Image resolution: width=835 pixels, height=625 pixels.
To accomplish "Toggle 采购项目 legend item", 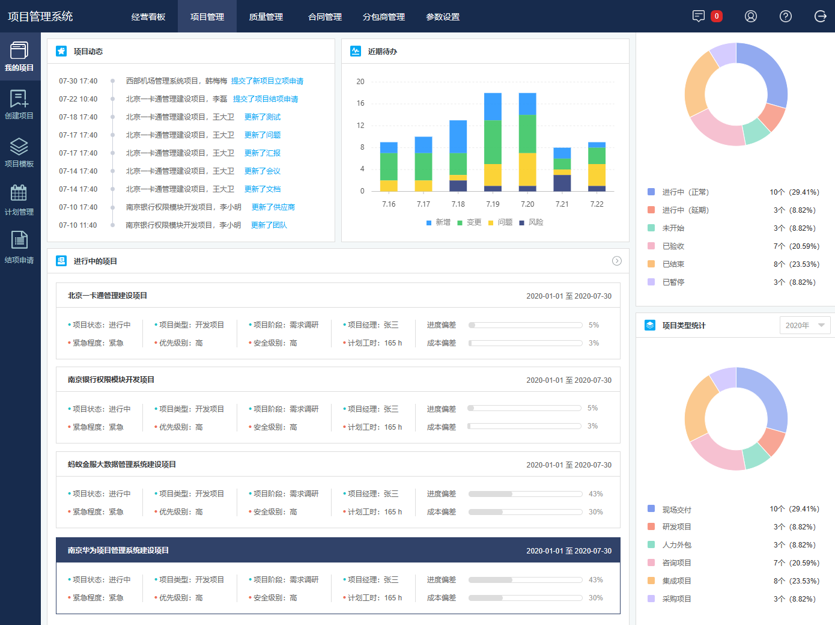I will coord(670,599).
